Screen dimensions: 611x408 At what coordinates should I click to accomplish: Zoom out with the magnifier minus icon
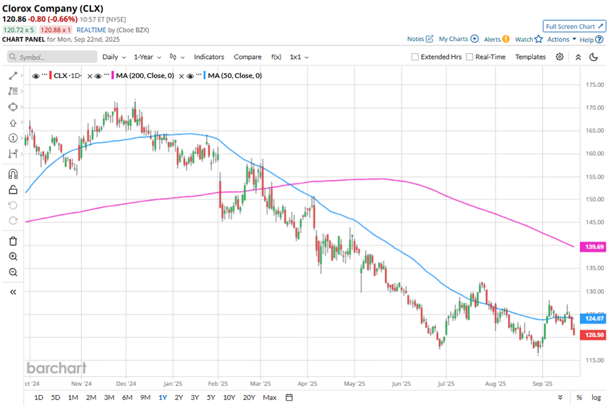coord(13,272)
